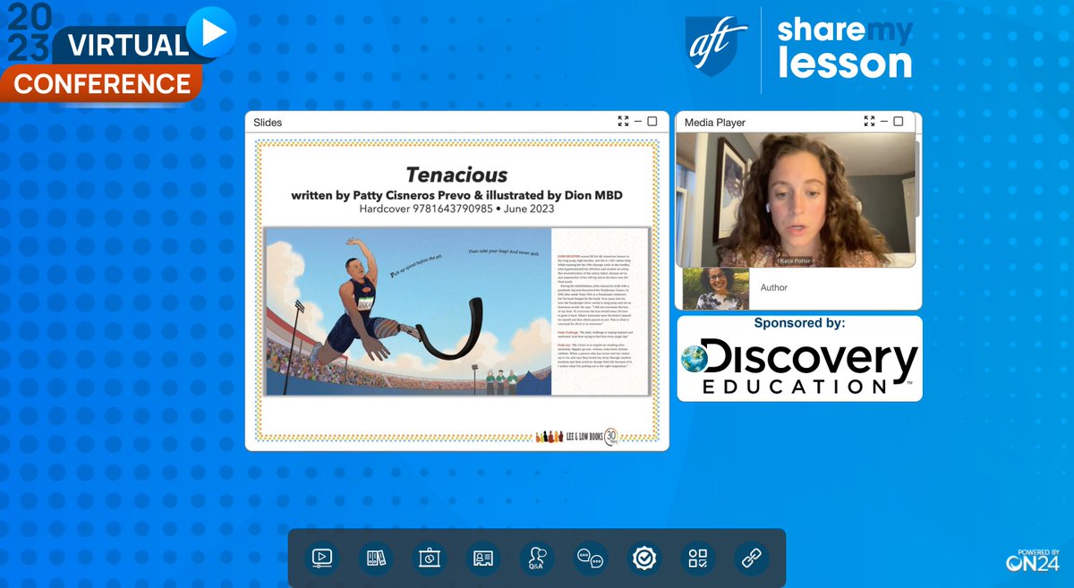Select the Author thumbnail photo
Viewport: 1074px width, 588px height.
click(716, 288)
